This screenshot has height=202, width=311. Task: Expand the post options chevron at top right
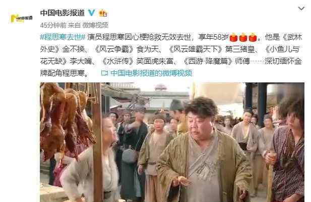(x=301, y=9)
